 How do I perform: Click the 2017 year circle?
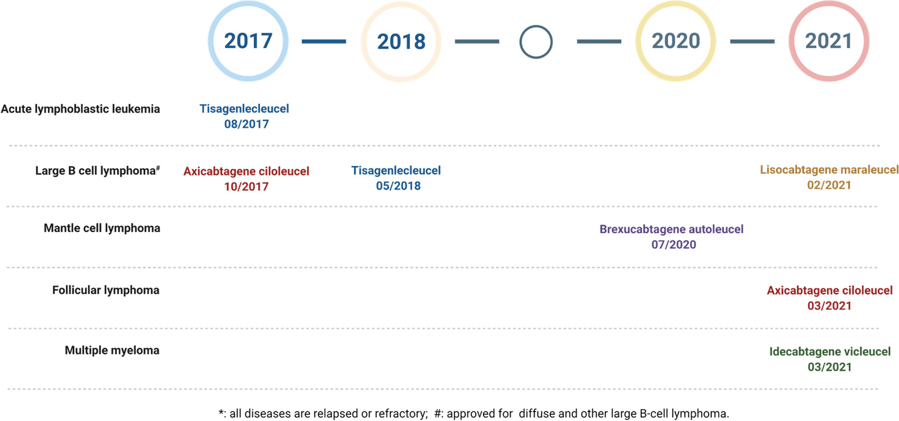click(248, 41)
